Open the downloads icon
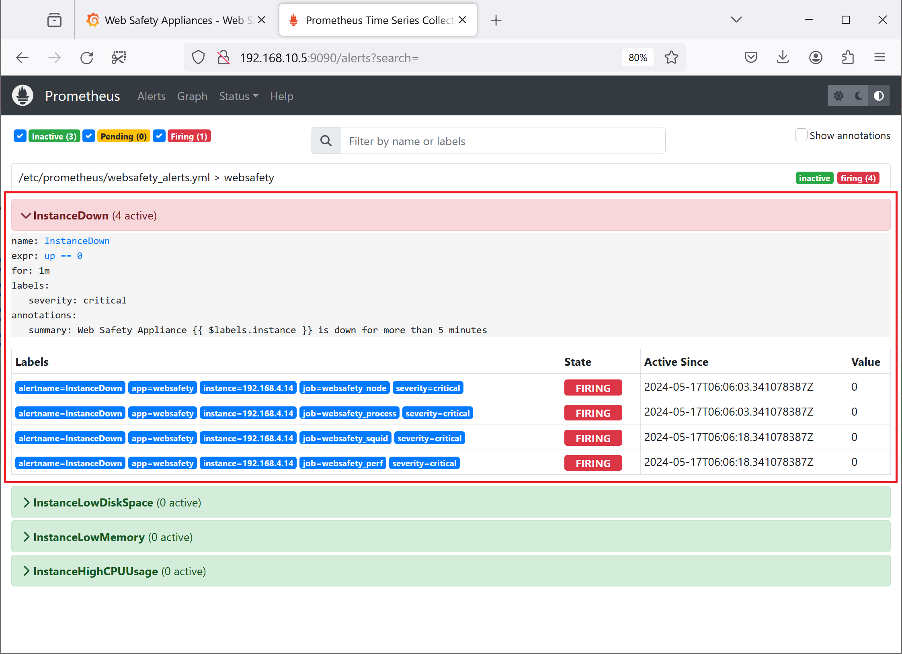The width and height of the screenshot is (902, 654). [783, 57]
